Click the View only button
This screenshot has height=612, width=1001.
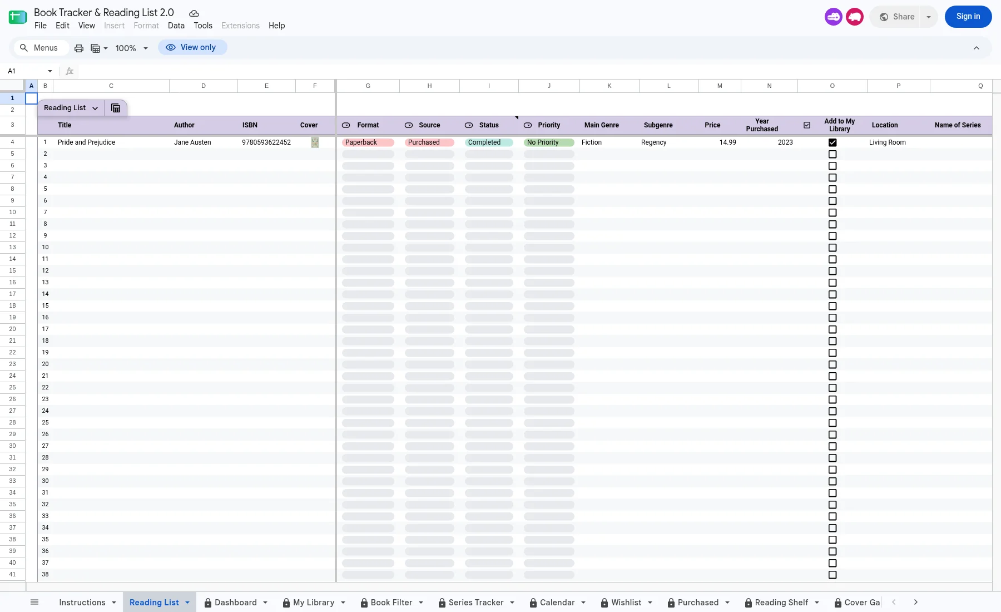(192, 47)
